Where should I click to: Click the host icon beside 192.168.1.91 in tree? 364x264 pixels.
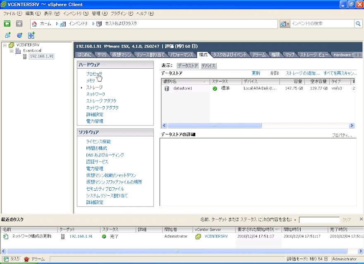coord(25,56)
